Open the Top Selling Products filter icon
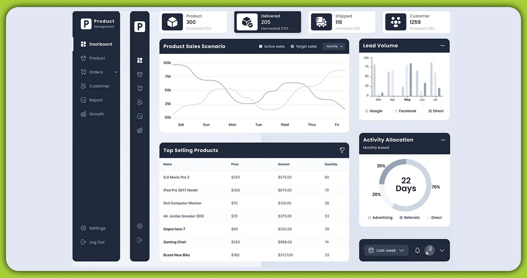 coord(342,150)
